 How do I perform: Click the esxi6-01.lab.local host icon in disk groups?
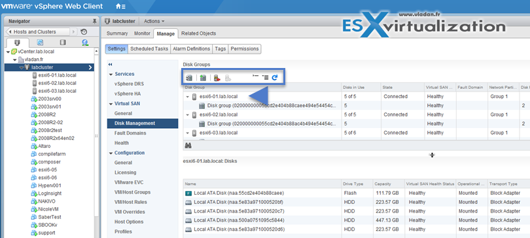coord(194,97)
